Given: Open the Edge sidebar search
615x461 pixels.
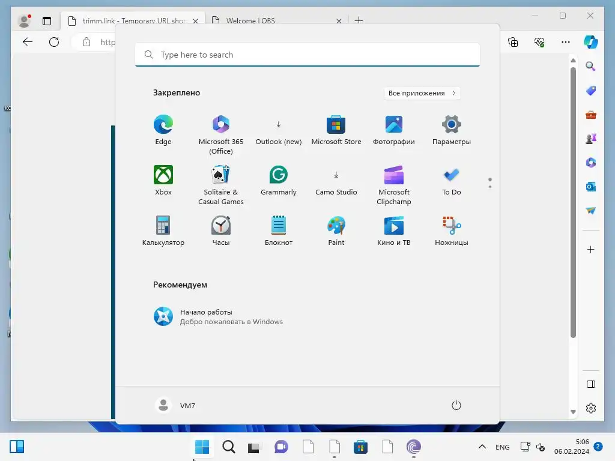Looking at the screenshot, I should coord(591,66).
